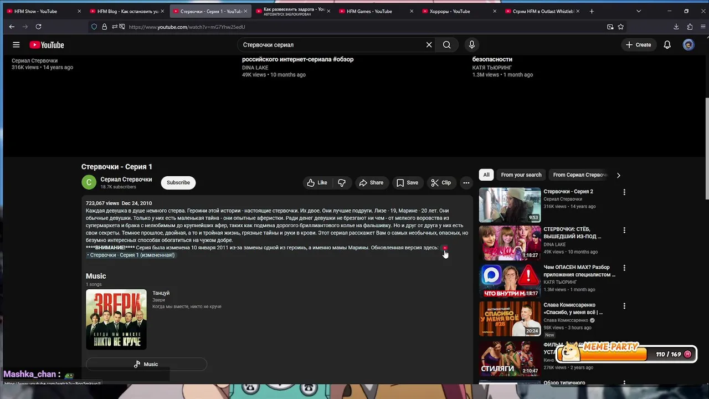Open the Чем ОПАСЕН MAX thumbnail

(x=510, y=280)
